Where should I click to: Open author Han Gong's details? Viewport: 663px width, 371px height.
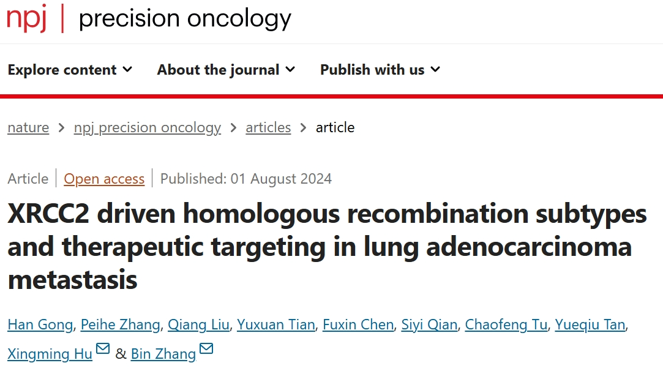pyautogui.click(x=40, y=324)
